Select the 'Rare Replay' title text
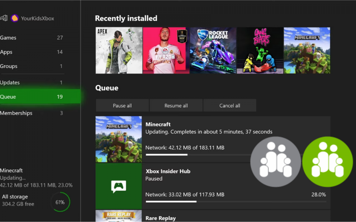 [161, 218]
